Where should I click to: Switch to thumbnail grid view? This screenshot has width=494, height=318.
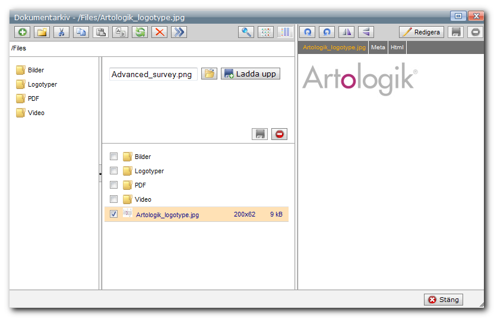tap(265, 32)
